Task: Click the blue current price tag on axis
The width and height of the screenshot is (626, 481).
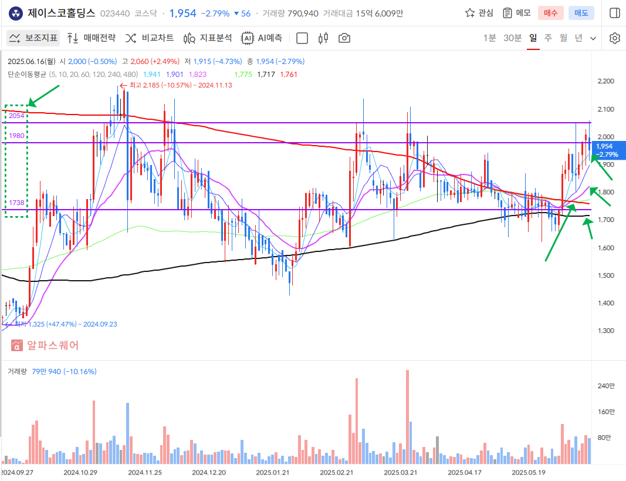Action: [x=608, y=150]
